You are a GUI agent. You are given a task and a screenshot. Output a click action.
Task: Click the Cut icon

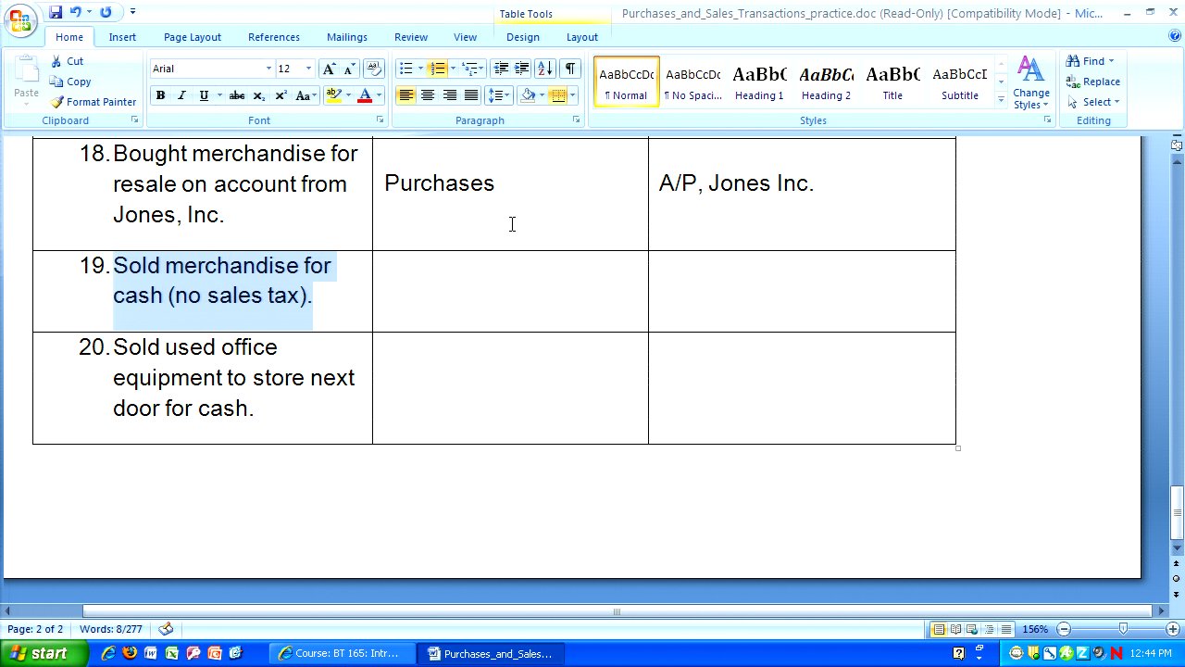(x=67, y=61)
